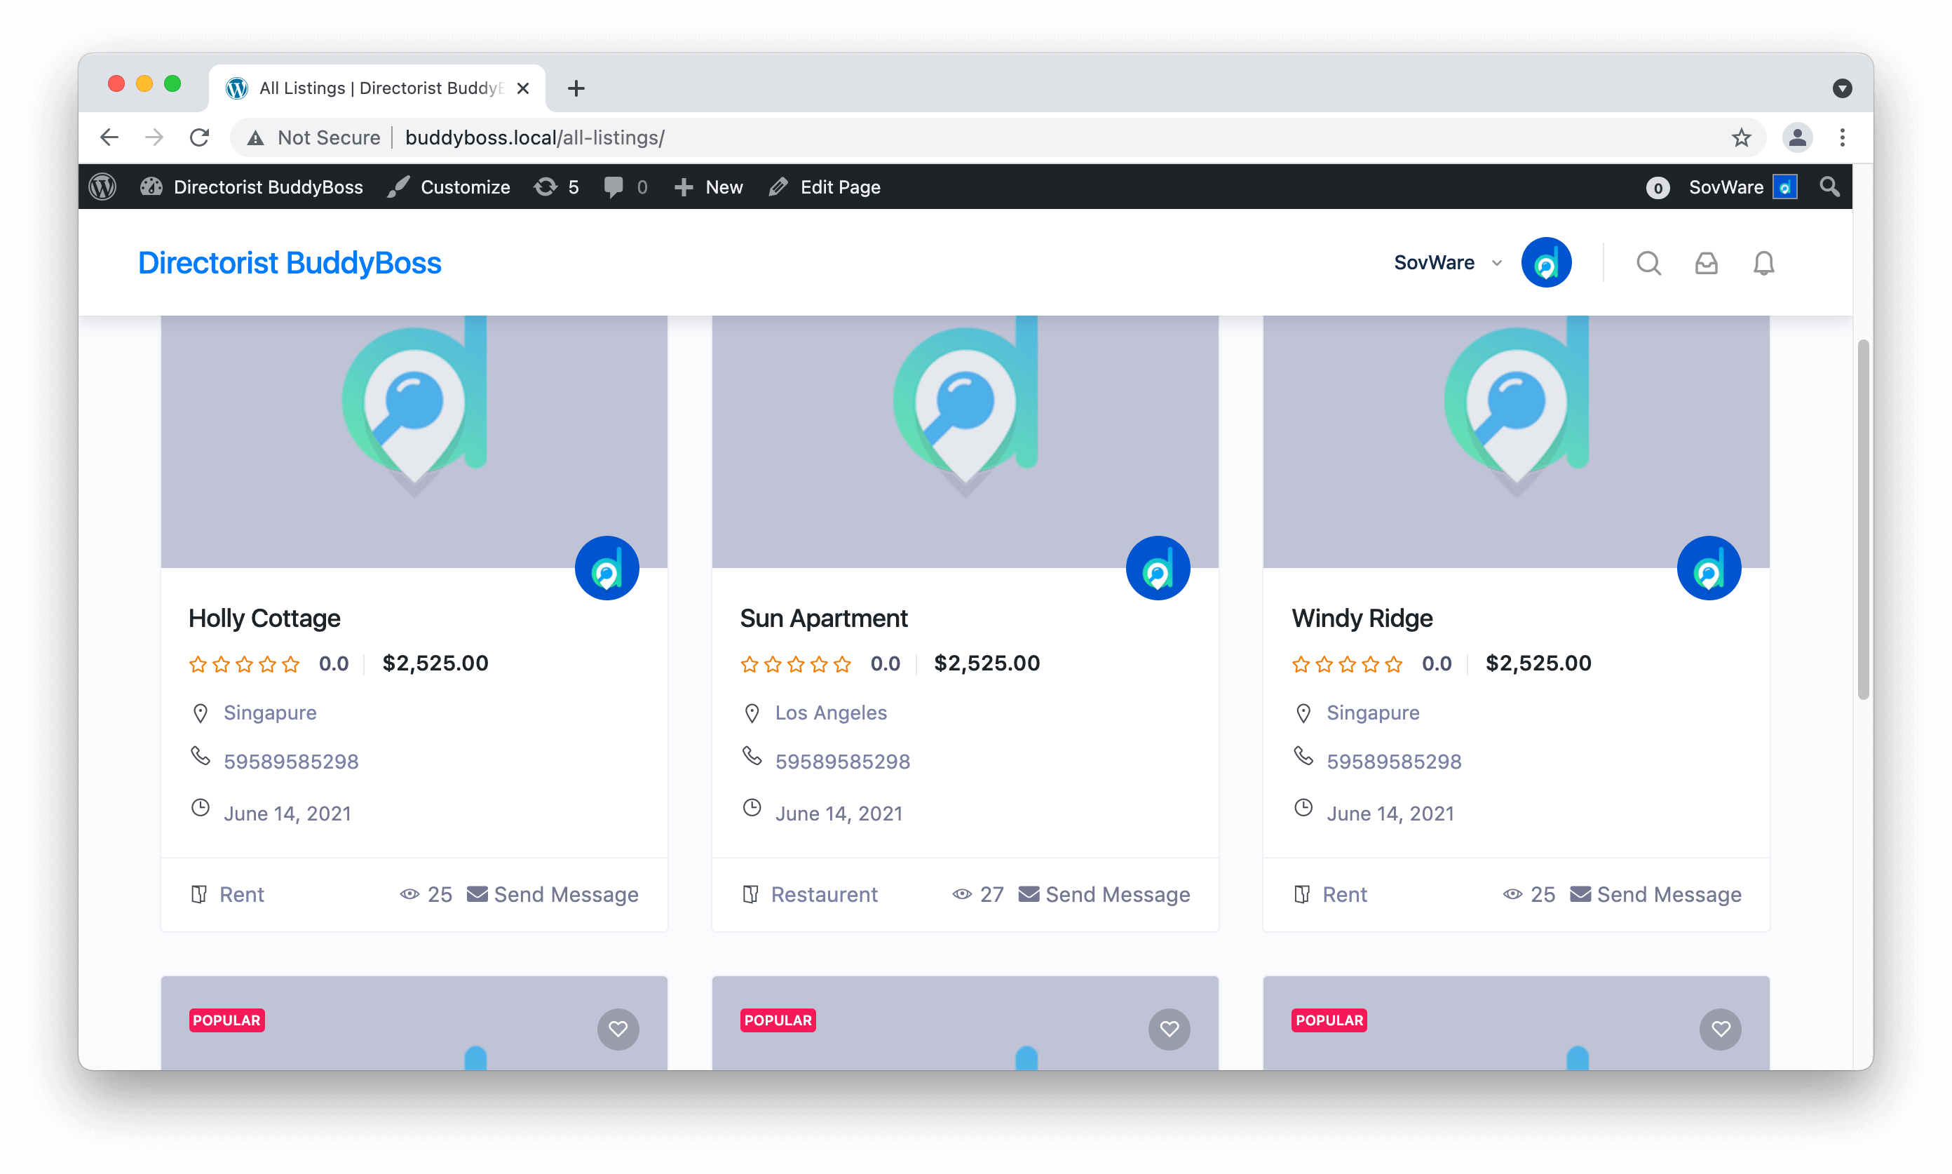Reload the page in browser

(199, 137)
